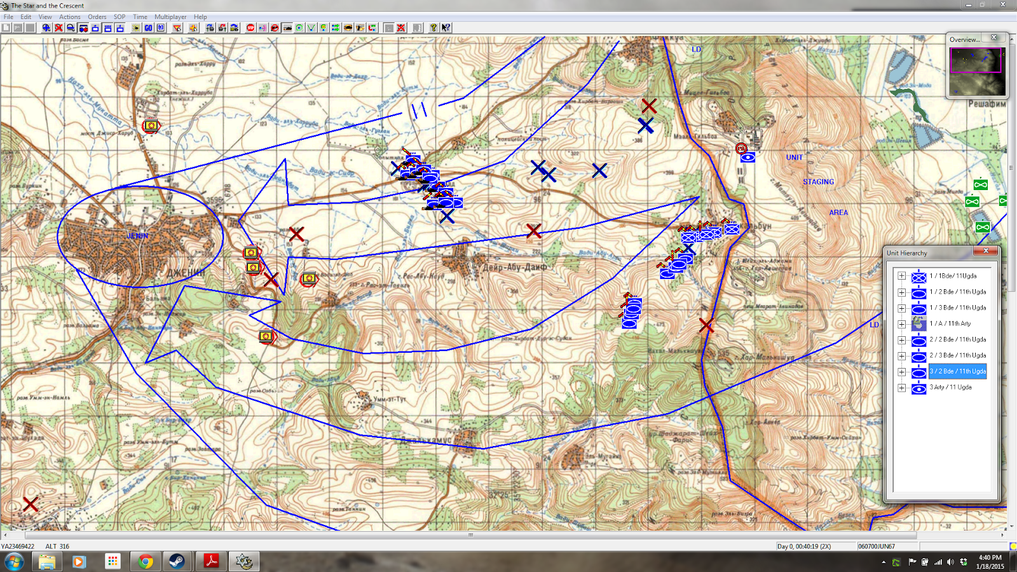Open the Time menu
This screenshot has width=1017, height=572.
[140, 17]
